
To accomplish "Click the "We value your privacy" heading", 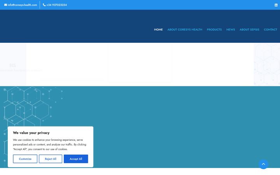I will tap(31, 133).
